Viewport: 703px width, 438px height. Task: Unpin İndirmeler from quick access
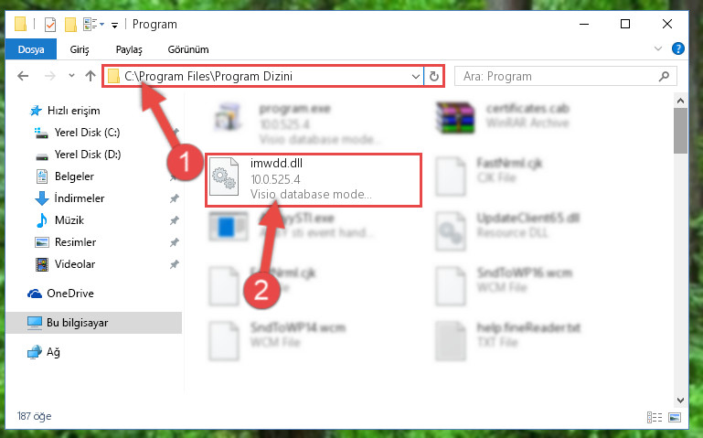(x=175, y=198)
